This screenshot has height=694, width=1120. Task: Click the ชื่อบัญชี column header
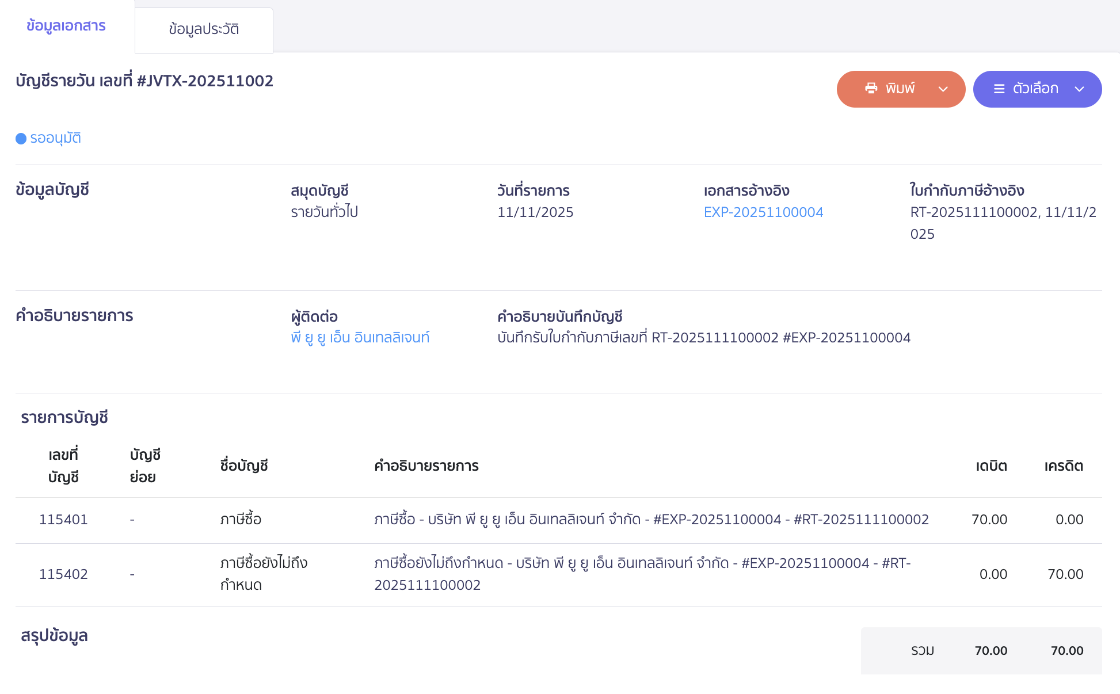[x=244, y=466]
